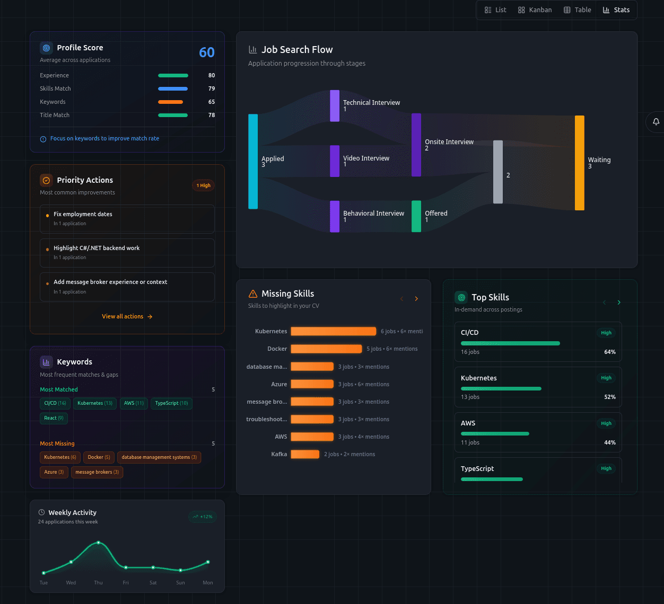Click 'database management systems (3)' tag
This screenshot has height=604, width=664.
coord(159,457)
